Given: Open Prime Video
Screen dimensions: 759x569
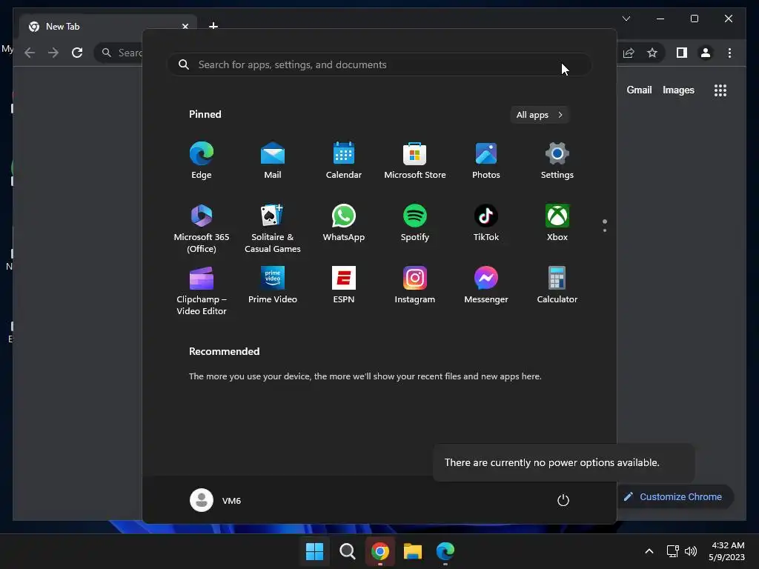Looking at the screenshot, I should click(273, 284).
